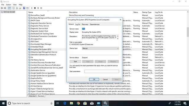Sort by the Log On As column header
Viewport: 189px width, 106px height.
pos(159,12)
